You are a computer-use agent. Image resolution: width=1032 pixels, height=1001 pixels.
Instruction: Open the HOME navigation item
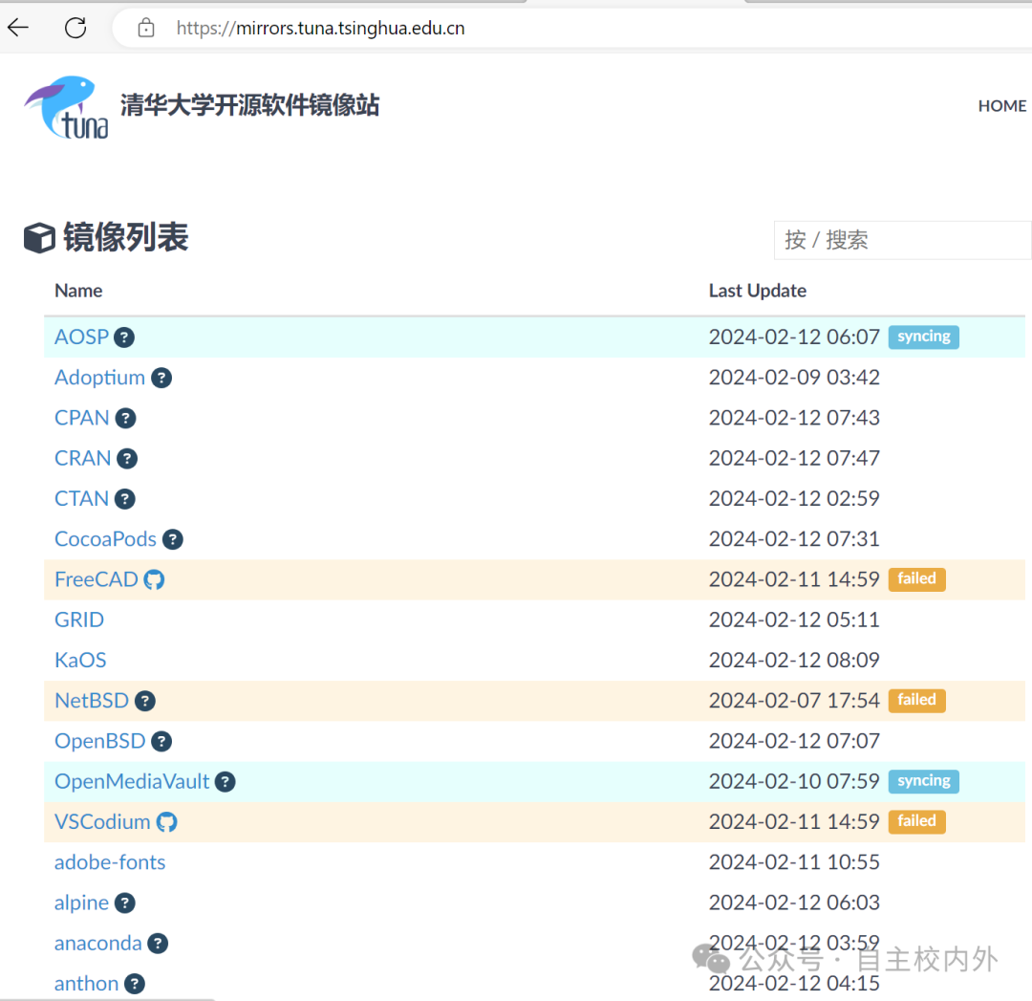click(1001, 106)
